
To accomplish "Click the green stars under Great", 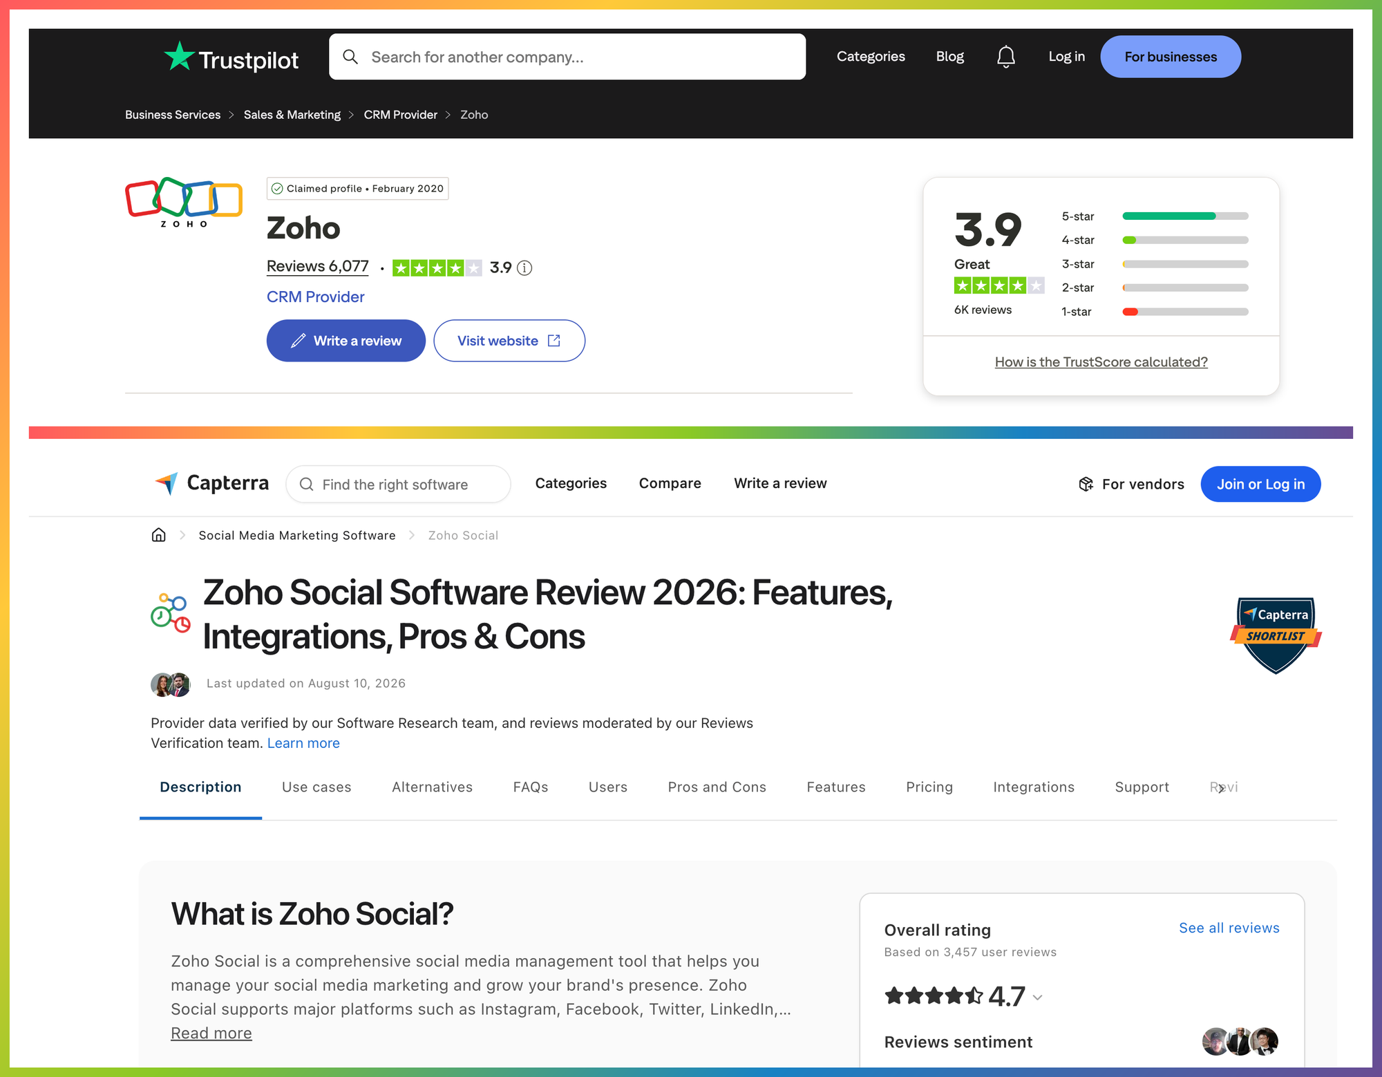I will point(998,285).
